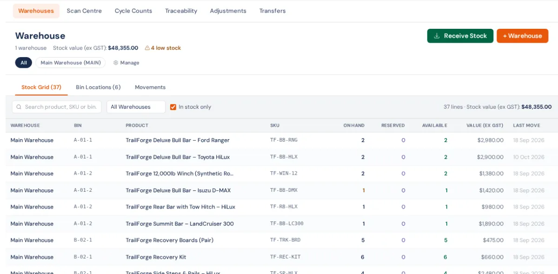Open the Transfers tab

[272, 11]
